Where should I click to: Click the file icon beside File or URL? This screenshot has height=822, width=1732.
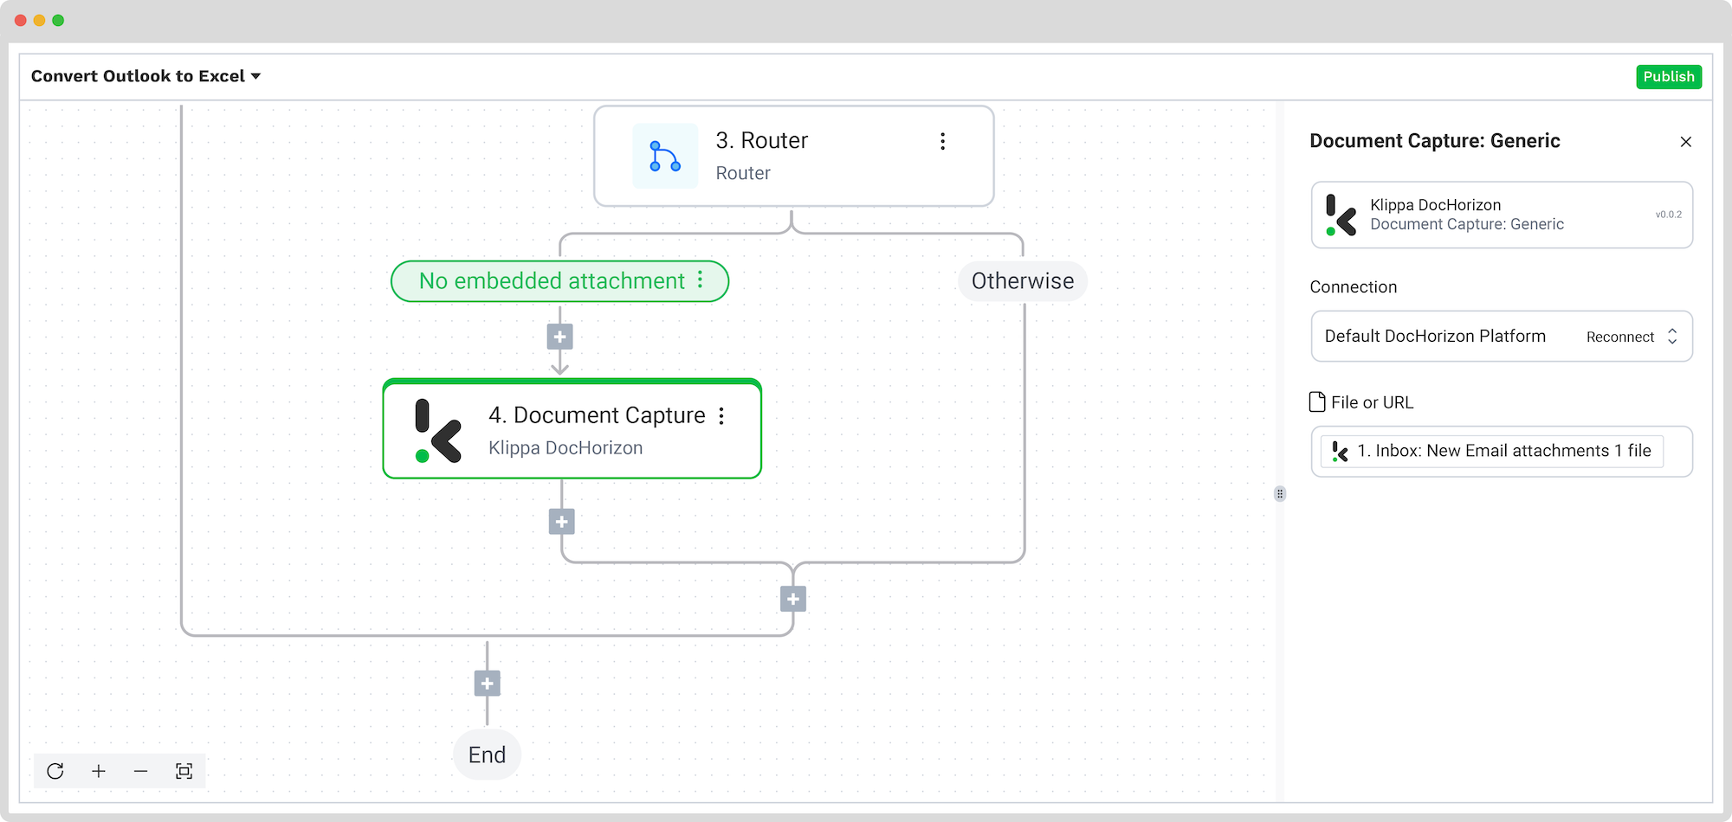point(1317,402)
